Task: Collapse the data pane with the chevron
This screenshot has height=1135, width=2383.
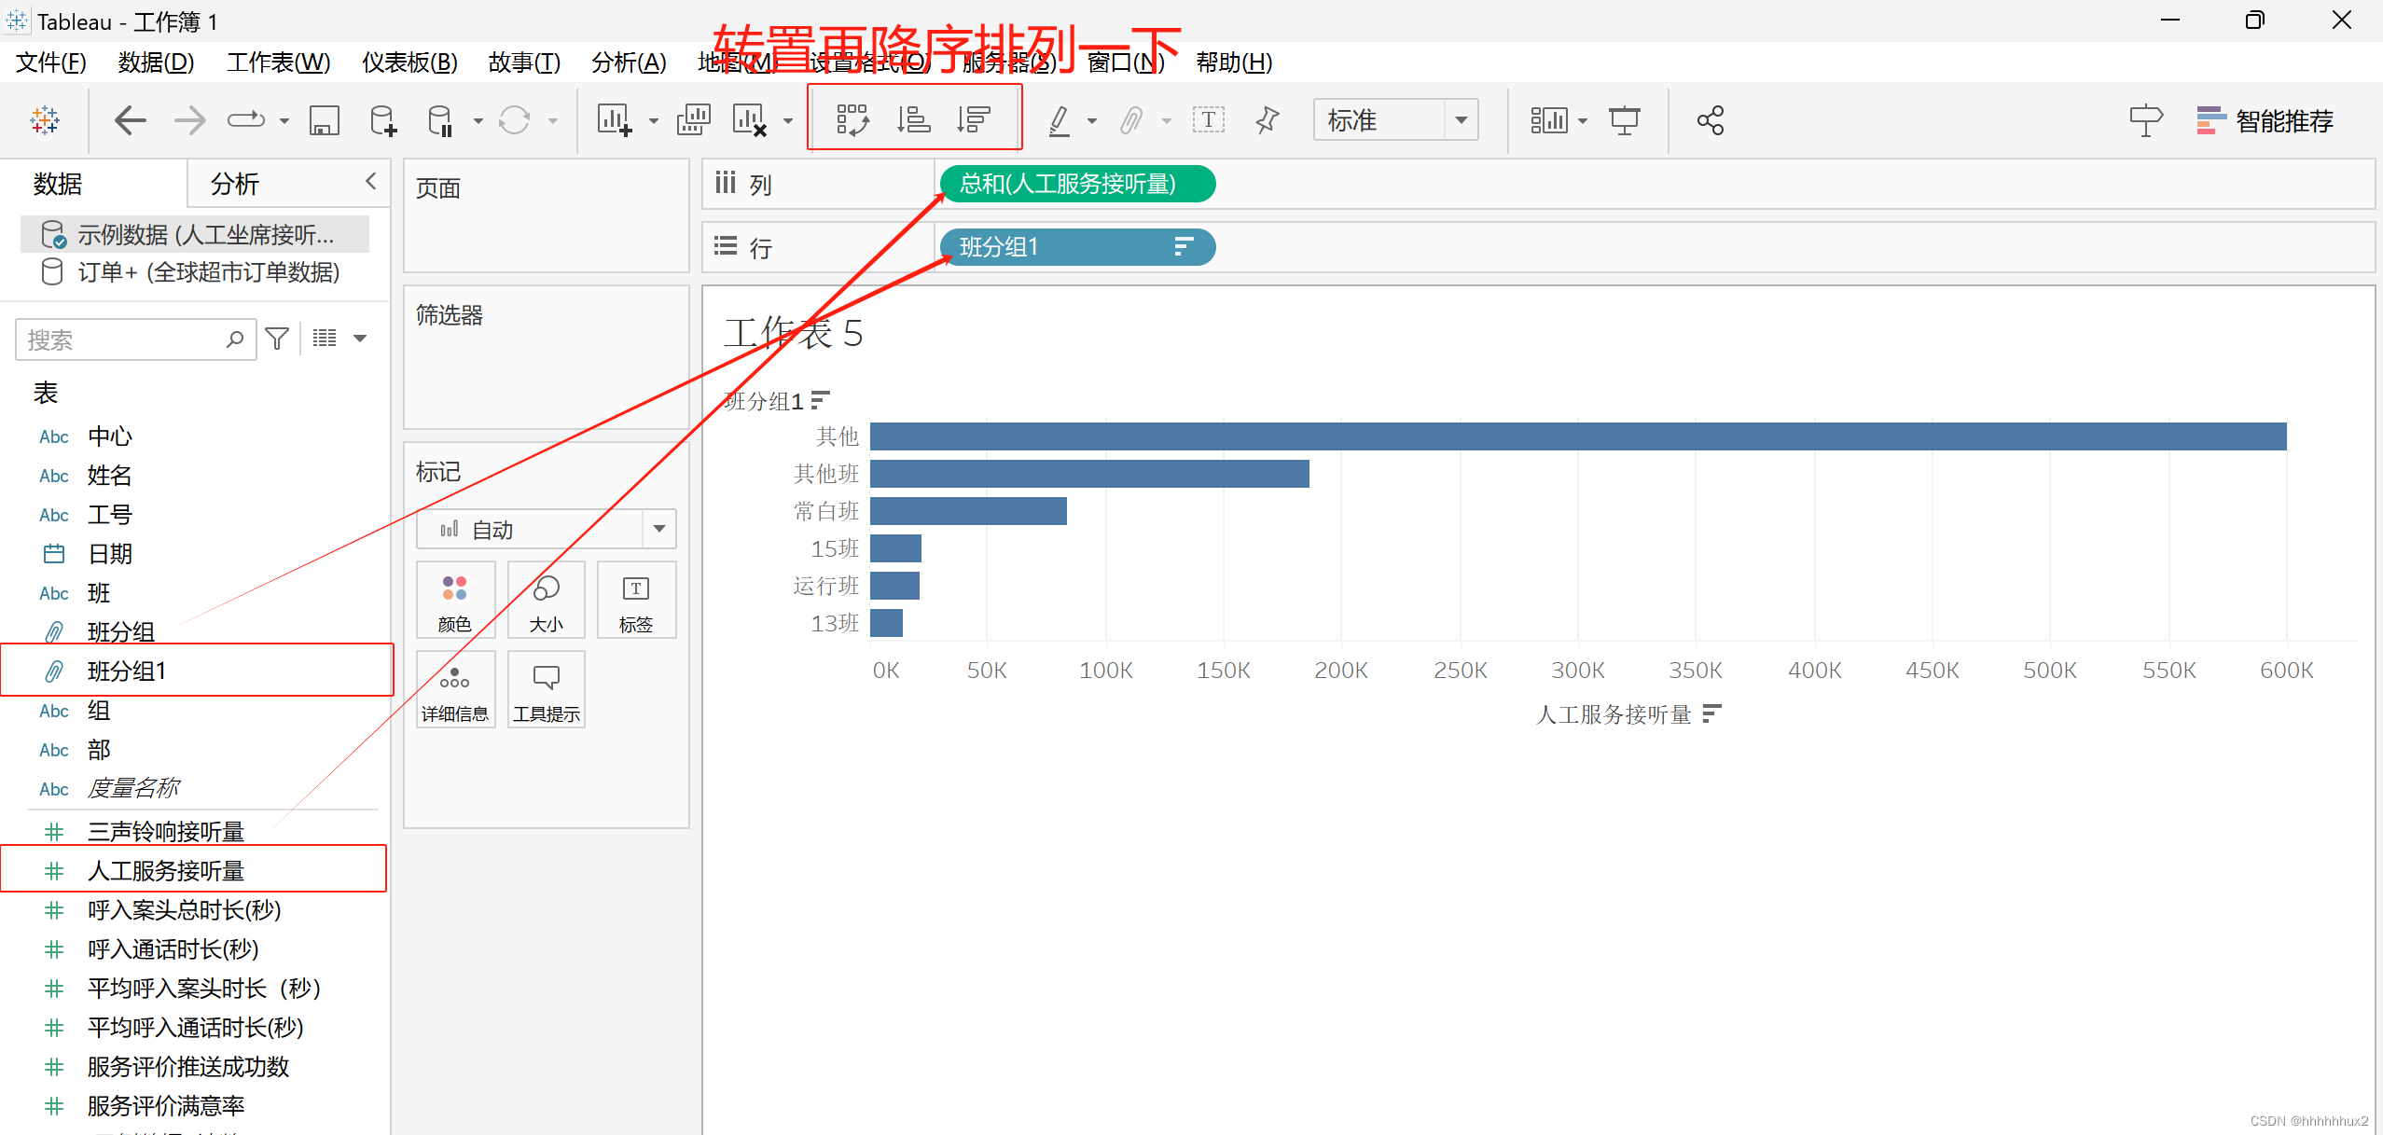Action: click(370, 181)
